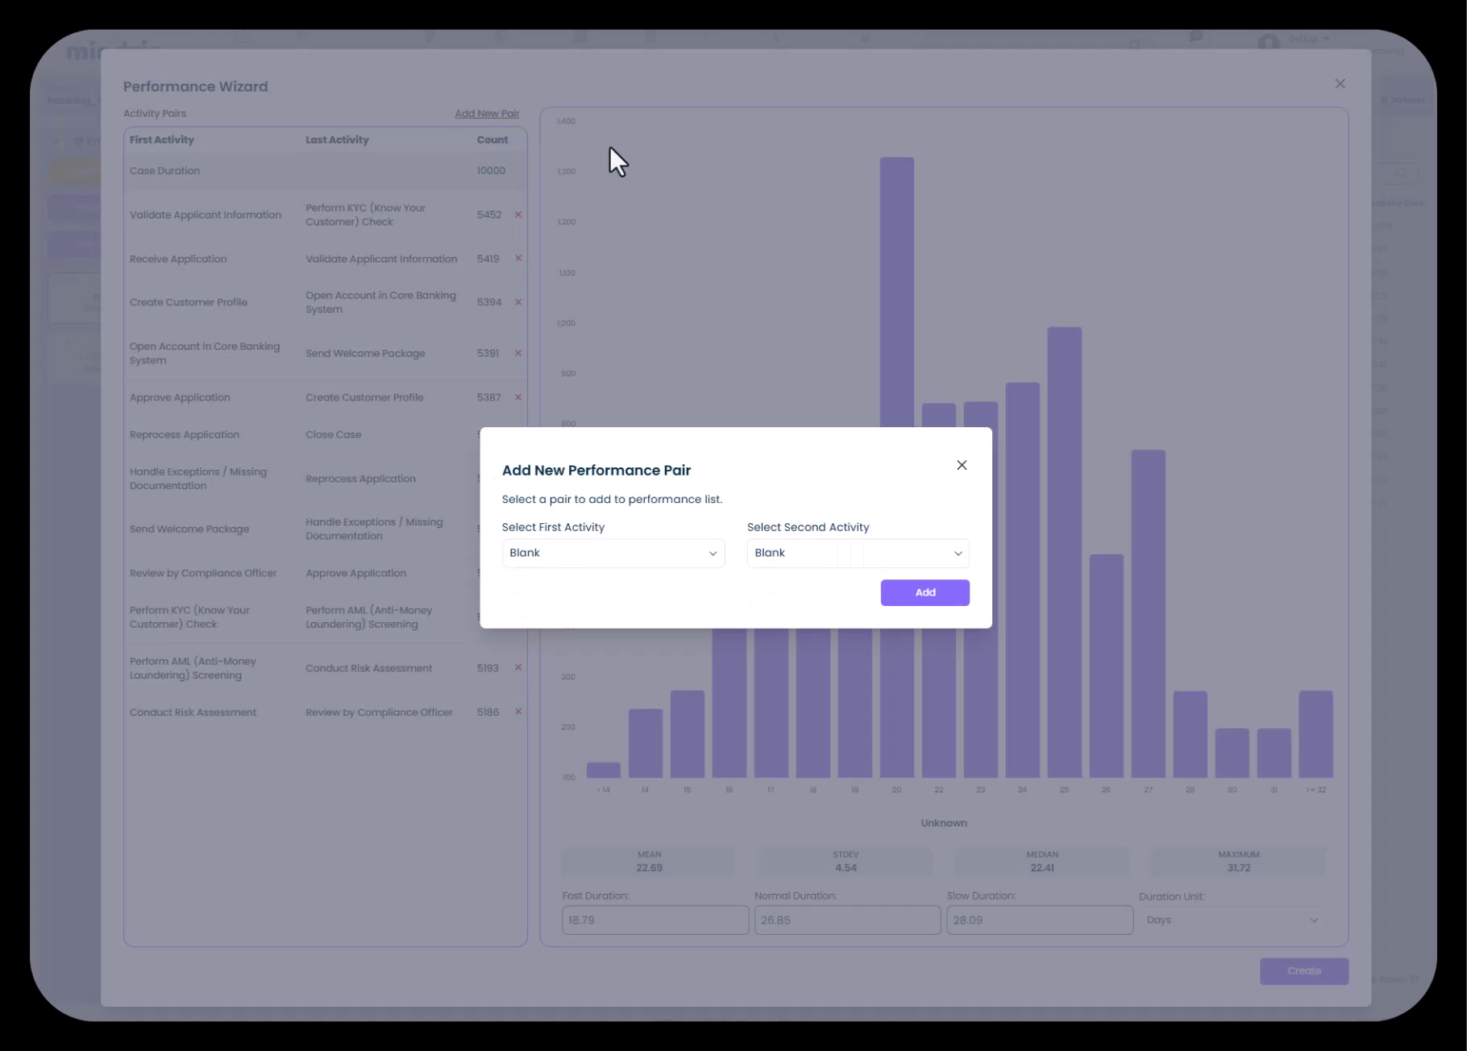This screenshot has height=1051, width=1467.
Task: Click the tallest histogram bar at 20
Action: tap(896, 290)
